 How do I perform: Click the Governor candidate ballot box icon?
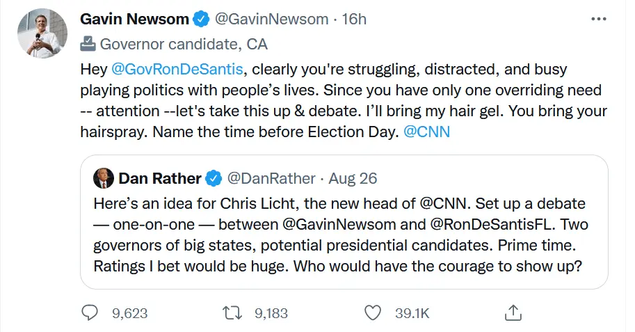(88, 45)
